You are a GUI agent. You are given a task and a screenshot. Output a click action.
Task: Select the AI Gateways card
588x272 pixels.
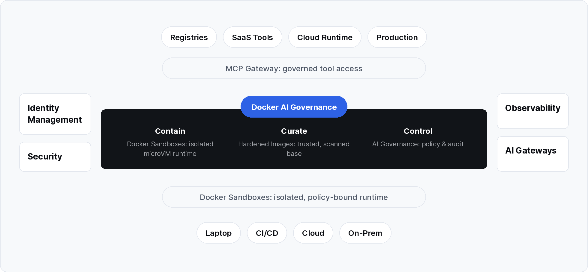point(533,154)
